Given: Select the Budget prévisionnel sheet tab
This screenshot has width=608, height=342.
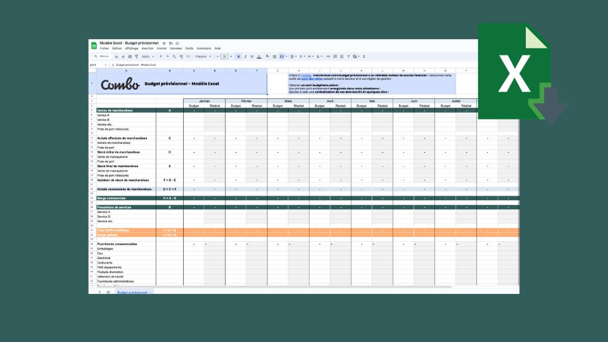Looking at the screenshot, I should [134, 292].
